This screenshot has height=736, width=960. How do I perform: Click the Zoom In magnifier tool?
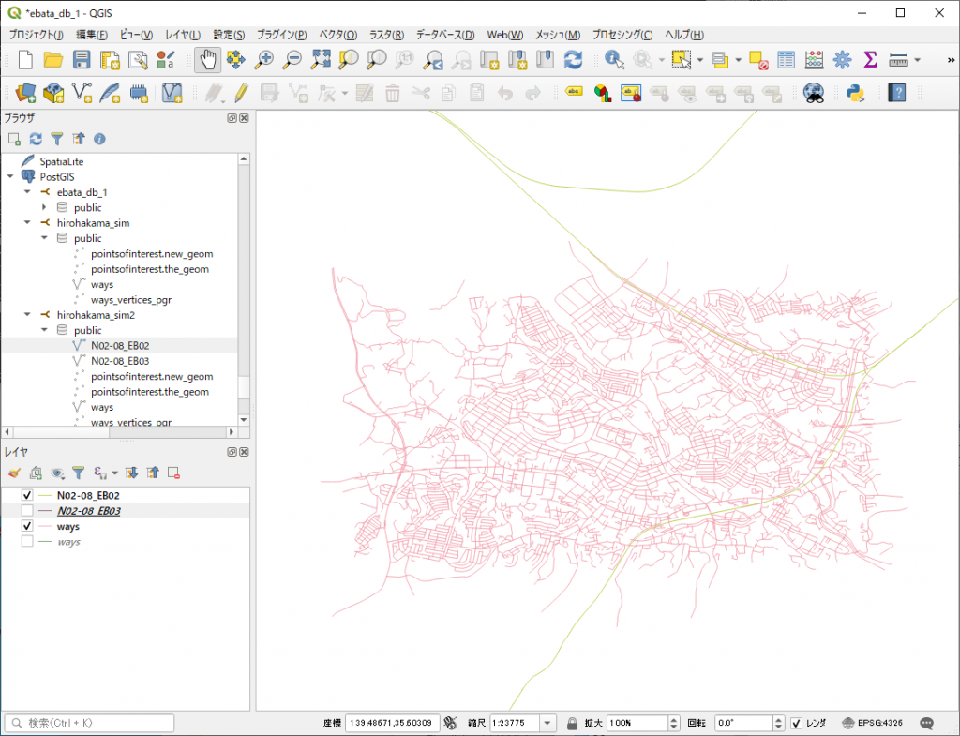point(264,60)
